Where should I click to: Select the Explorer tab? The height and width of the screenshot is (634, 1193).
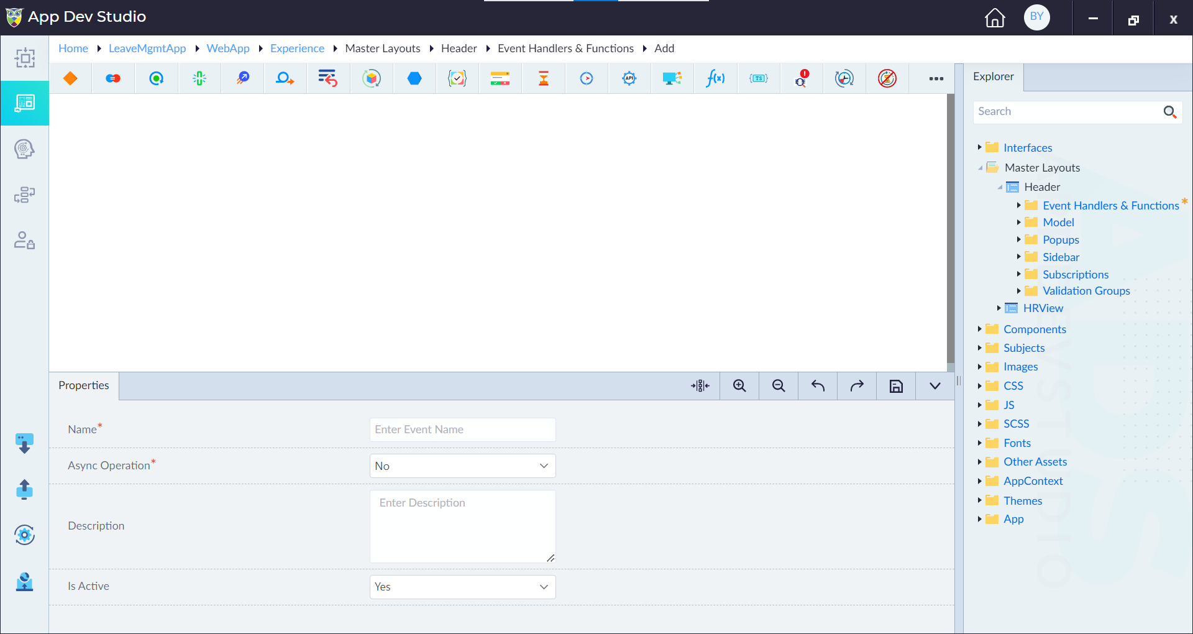[x=993, y=76]
